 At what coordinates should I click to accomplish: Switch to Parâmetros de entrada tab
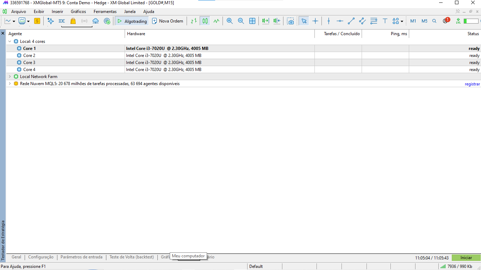click(x=81, y=257)
